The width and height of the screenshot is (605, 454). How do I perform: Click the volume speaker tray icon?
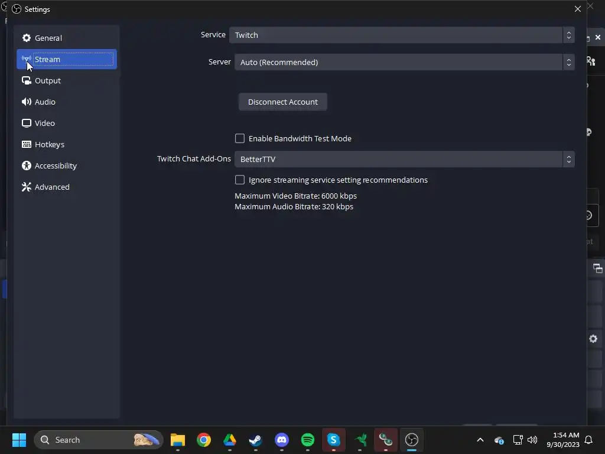pos(532,440)
